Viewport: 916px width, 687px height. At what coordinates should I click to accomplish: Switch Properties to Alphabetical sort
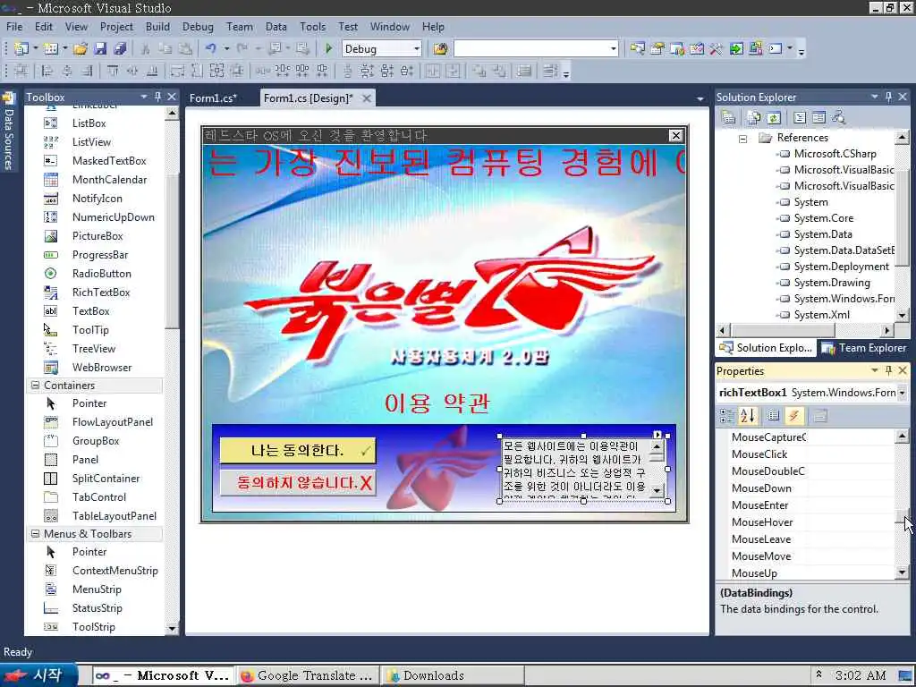click(748, 416)
